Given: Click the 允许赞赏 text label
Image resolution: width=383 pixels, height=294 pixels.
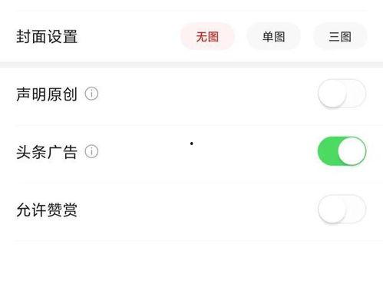Looking at the screenshot, I should click(x=47, y=210).
